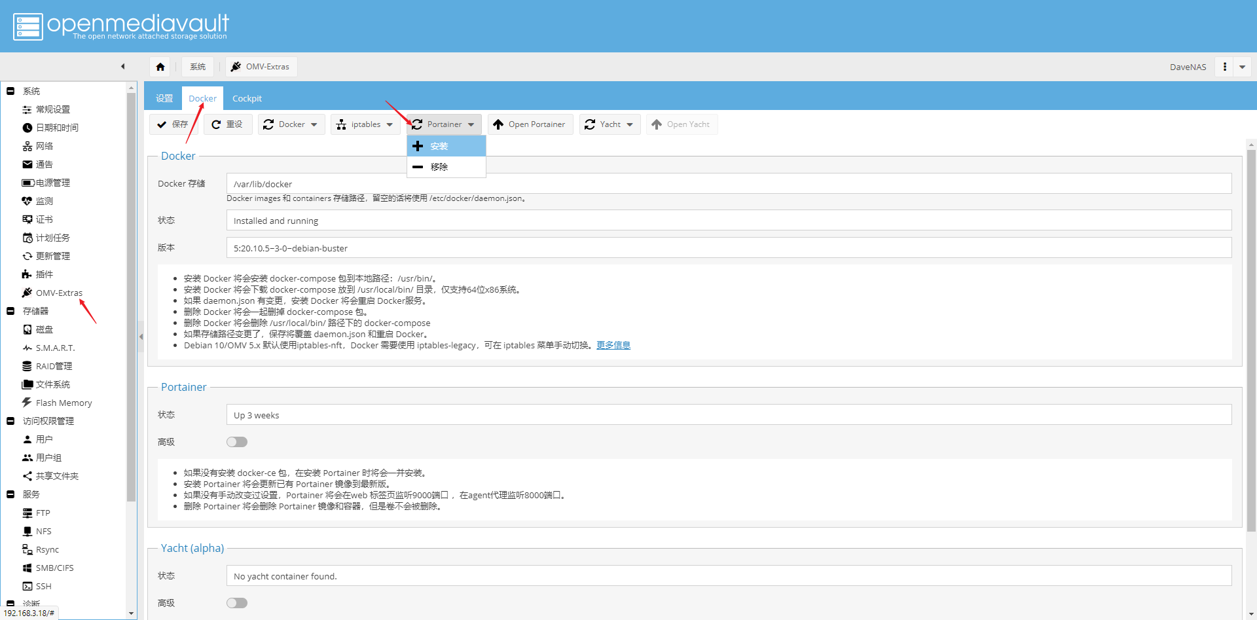Click the Open Portainer button
The width and height of the screenshot is (1257, 620).
coord(530,124)
